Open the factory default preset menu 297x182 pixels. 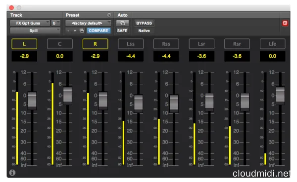(x=88, y=23)
